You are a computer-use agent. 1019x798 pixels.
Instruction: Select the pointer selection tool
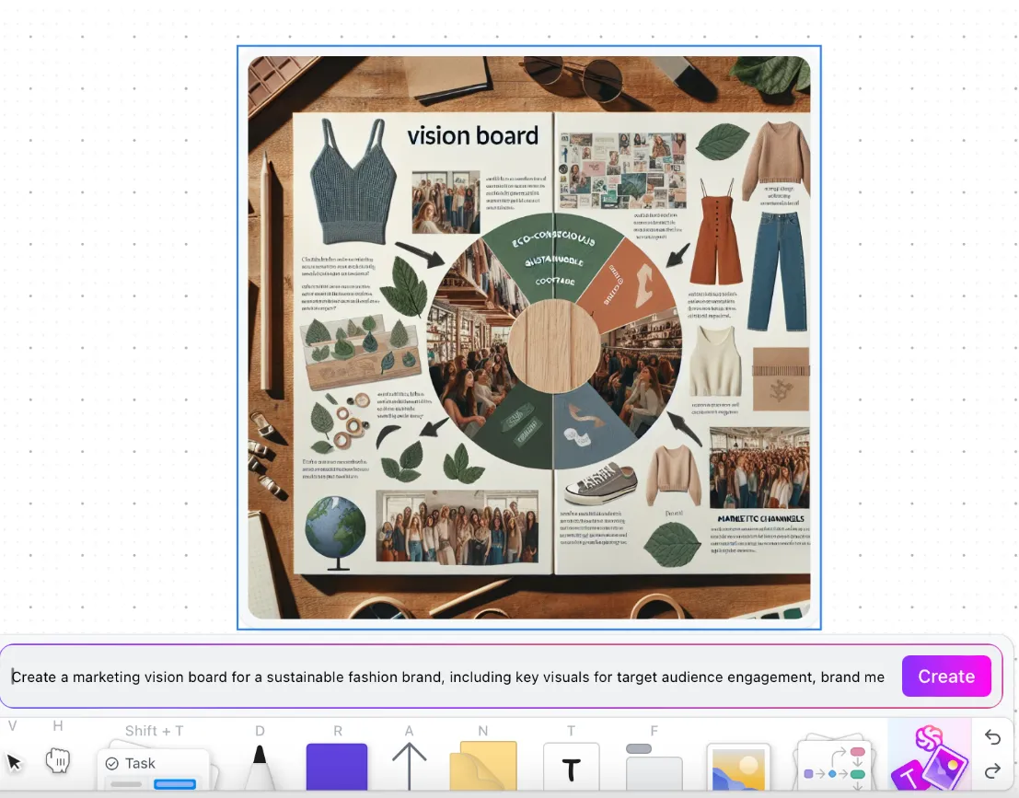14,761
